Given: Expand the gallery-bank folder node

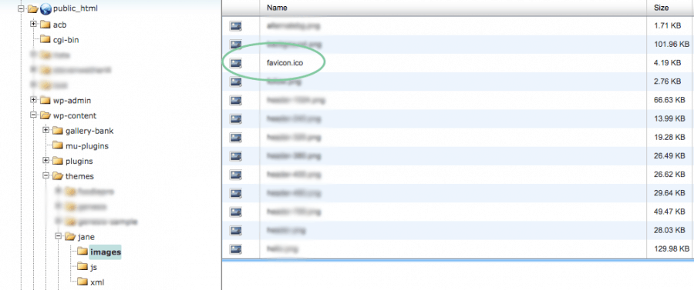Looking at the screenshot, I should [x=45, y=130].
